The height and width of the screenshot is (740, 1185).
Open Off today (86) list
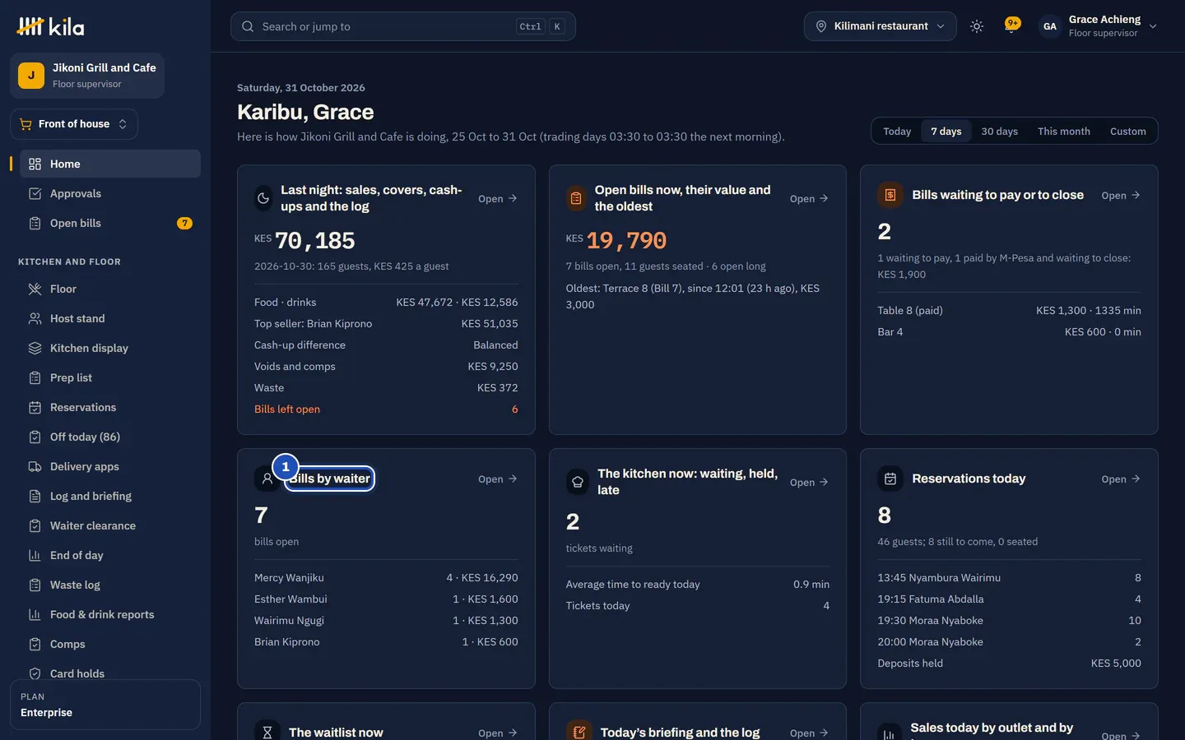[109, 437]
